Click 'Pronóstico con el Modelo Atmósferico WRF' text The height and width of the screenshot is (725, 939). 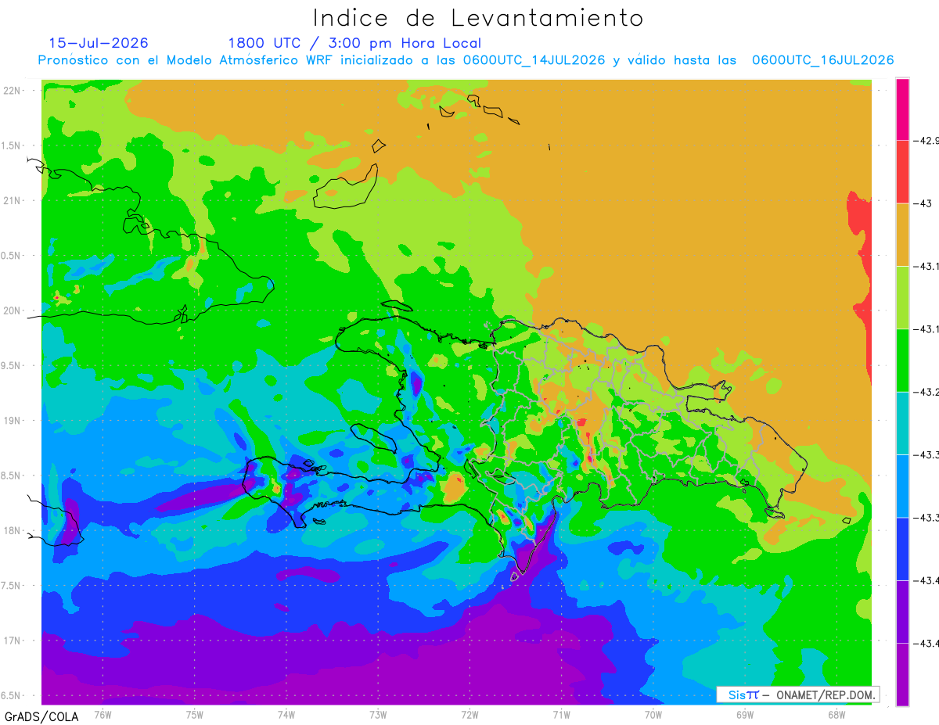coord(186,60)
